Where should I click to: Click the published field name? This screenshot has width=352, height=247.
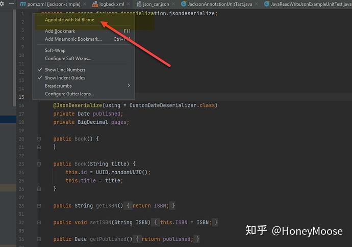(107, 114)
